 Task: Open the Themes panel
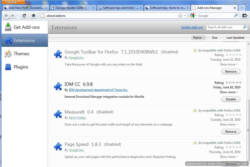(21, 54)
